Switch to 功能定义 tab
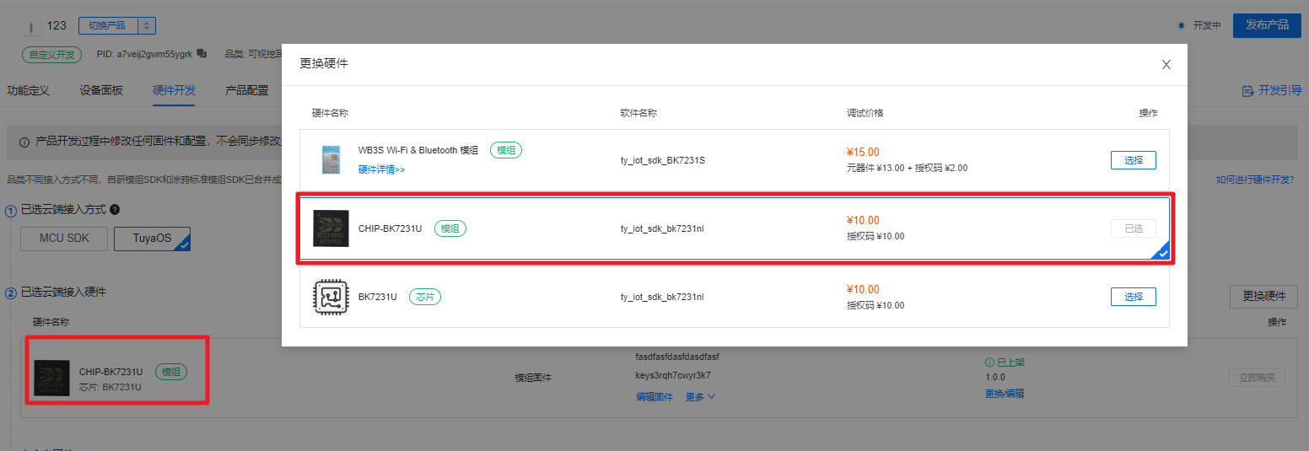This screenshot has height=451, width=1309. point(29,90)
